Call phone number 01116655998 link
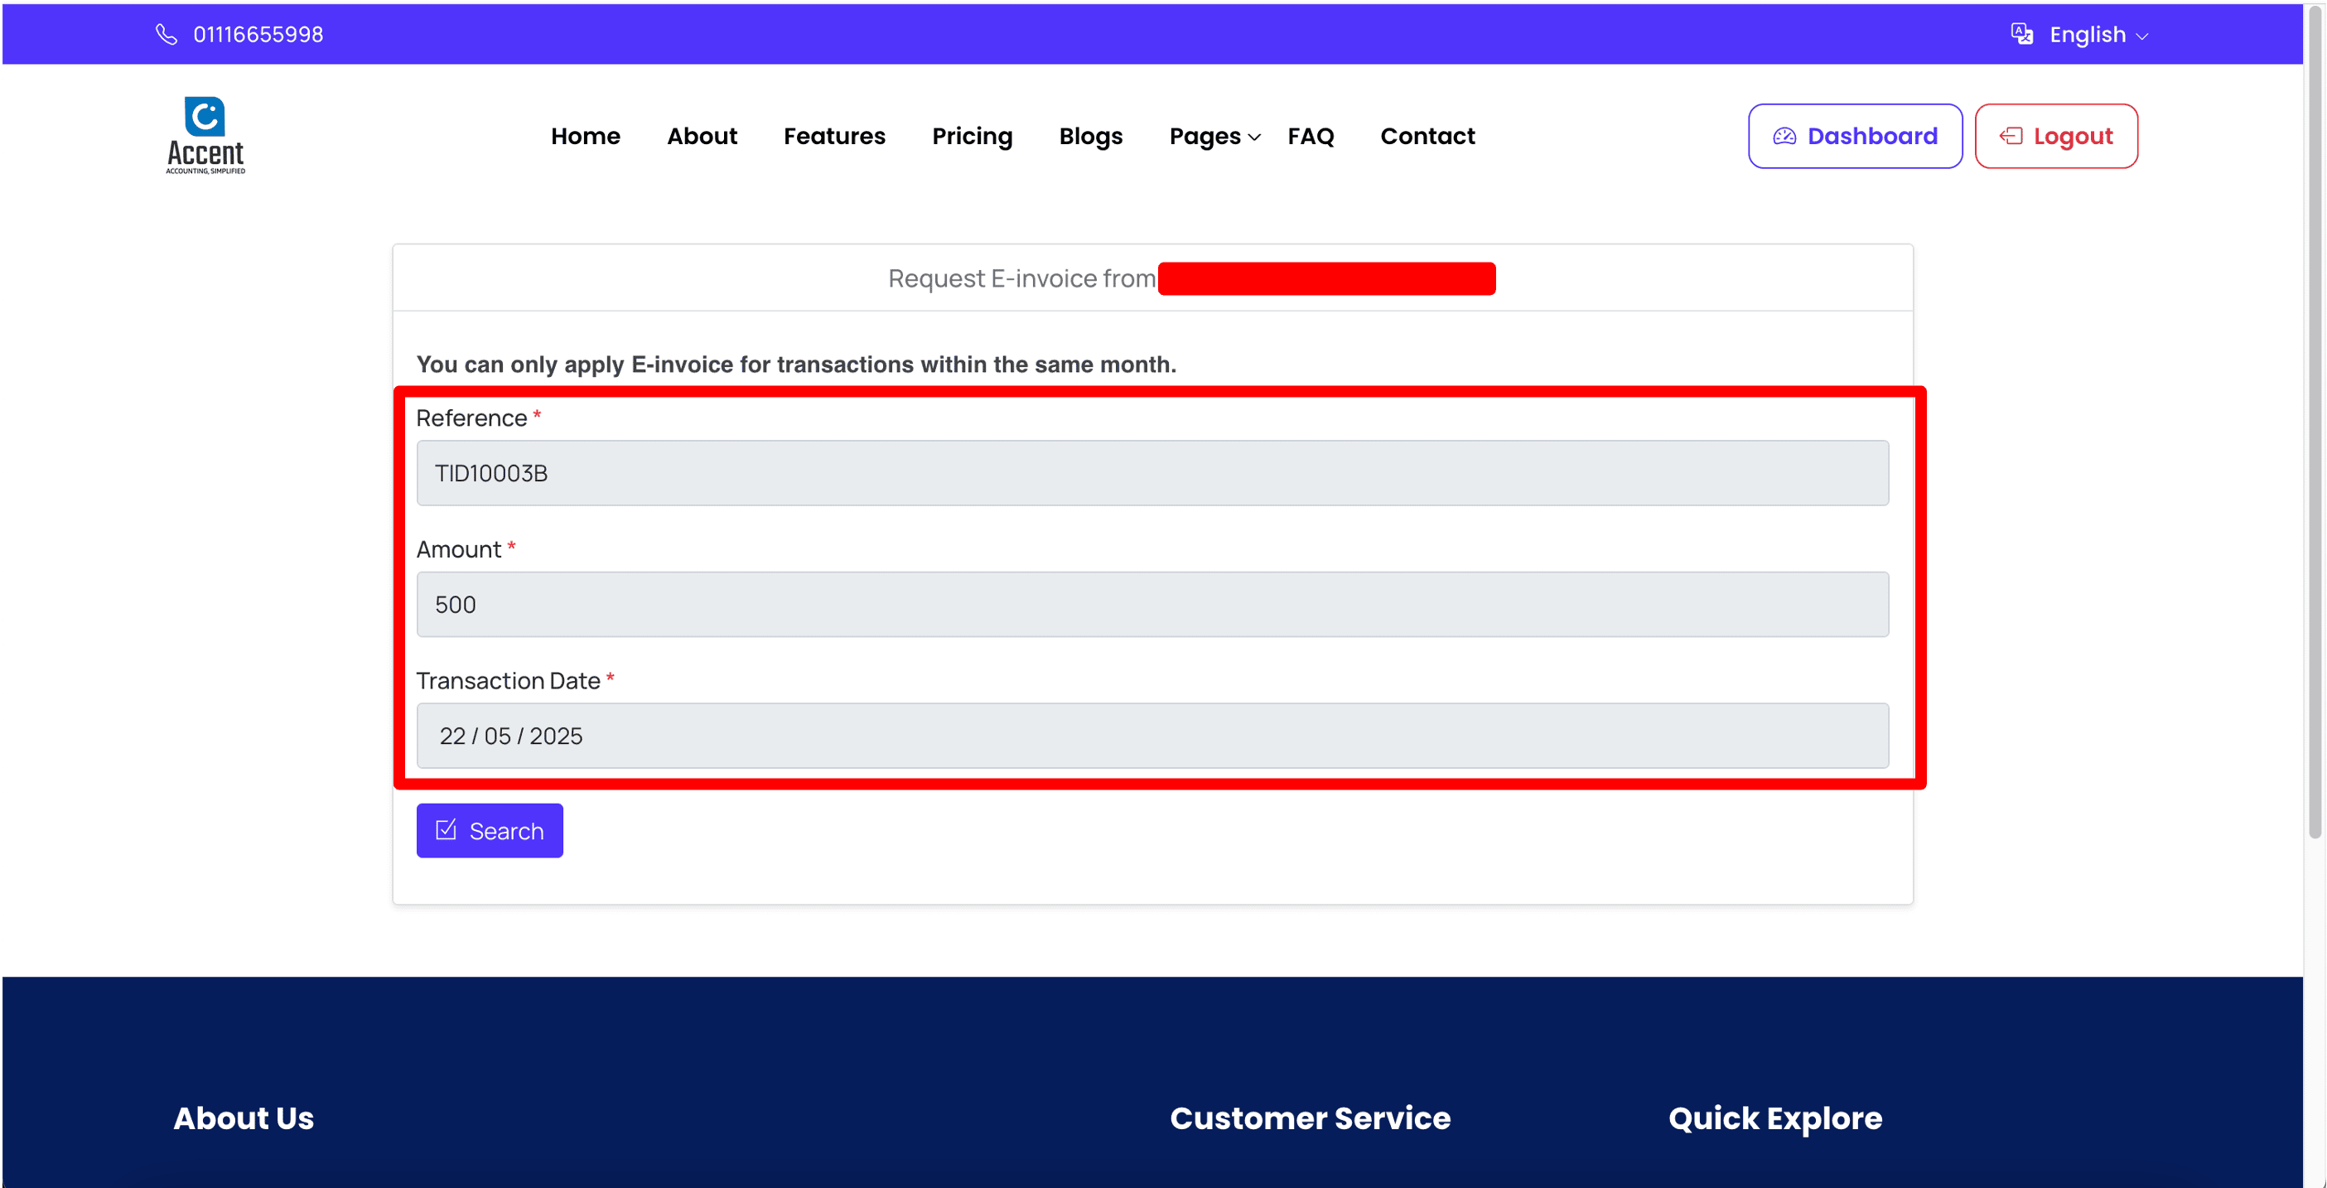Image resolution: width=2327 pixels, height=1188 pixels. click(258, 34)
